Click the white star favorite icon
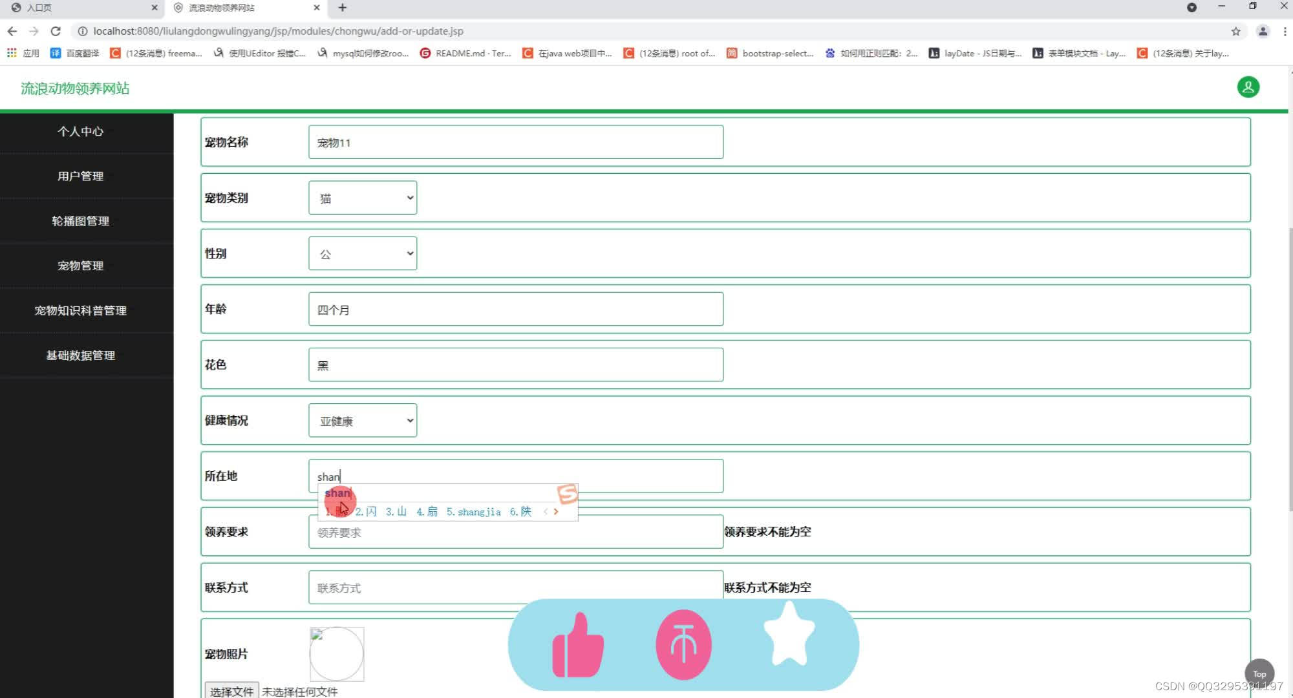1293x698 pixels. (x=789, y=634)
